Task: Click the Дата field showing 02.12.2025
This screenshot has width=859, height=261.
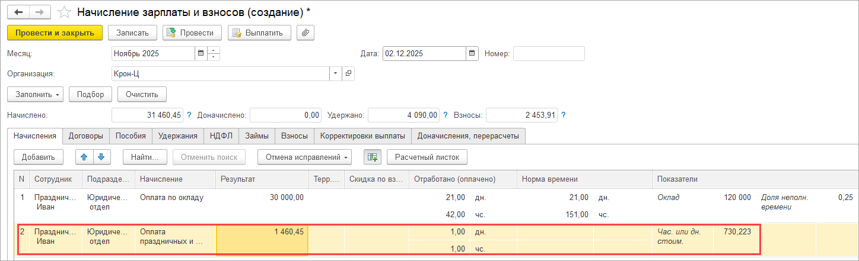Action: pyautogui.click(x=424, y=53)
